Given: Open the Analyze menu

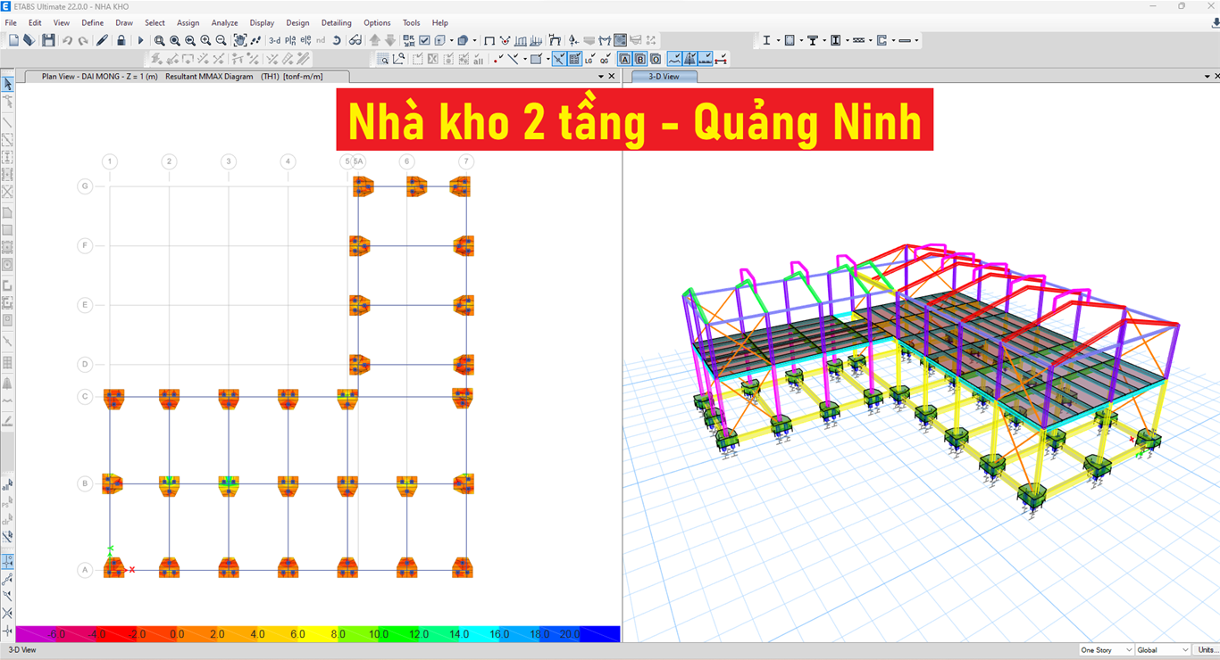Looking at the screenshot, I should (x=224, y=23).
